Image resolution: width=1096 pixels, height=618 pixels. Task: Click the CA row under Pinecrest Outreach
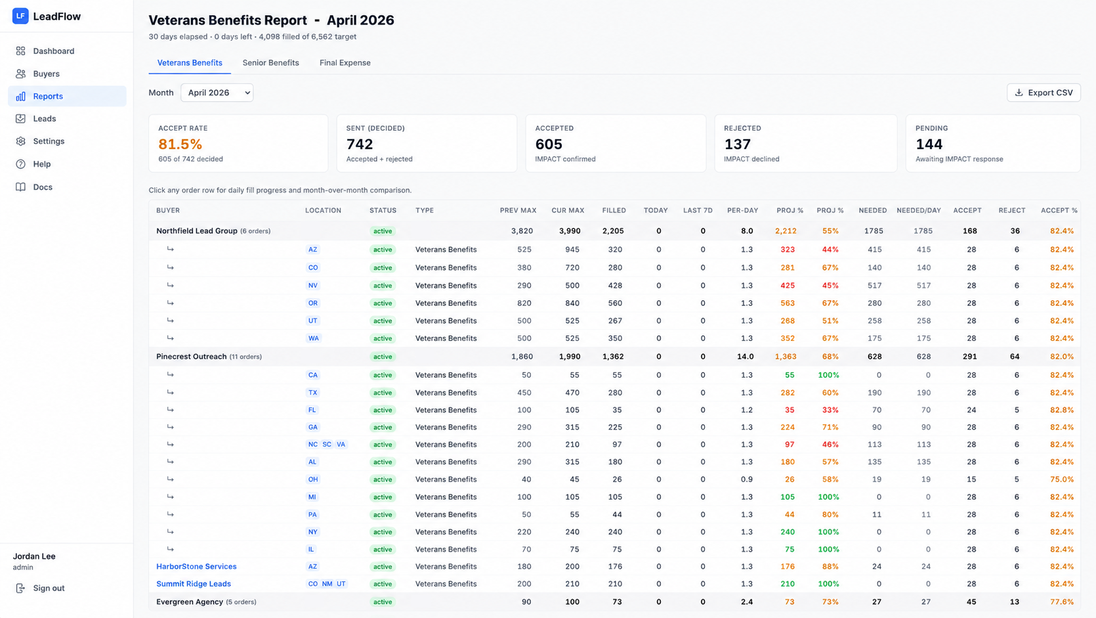pyautogui.click(x=614, y=375)
